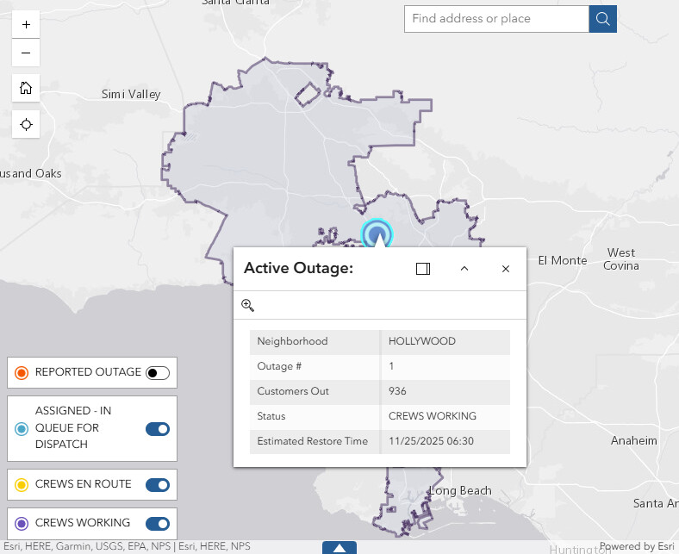679x554 pixels.
Task: Zoom to outage using magnifier icon
Action: click(248, 305)
